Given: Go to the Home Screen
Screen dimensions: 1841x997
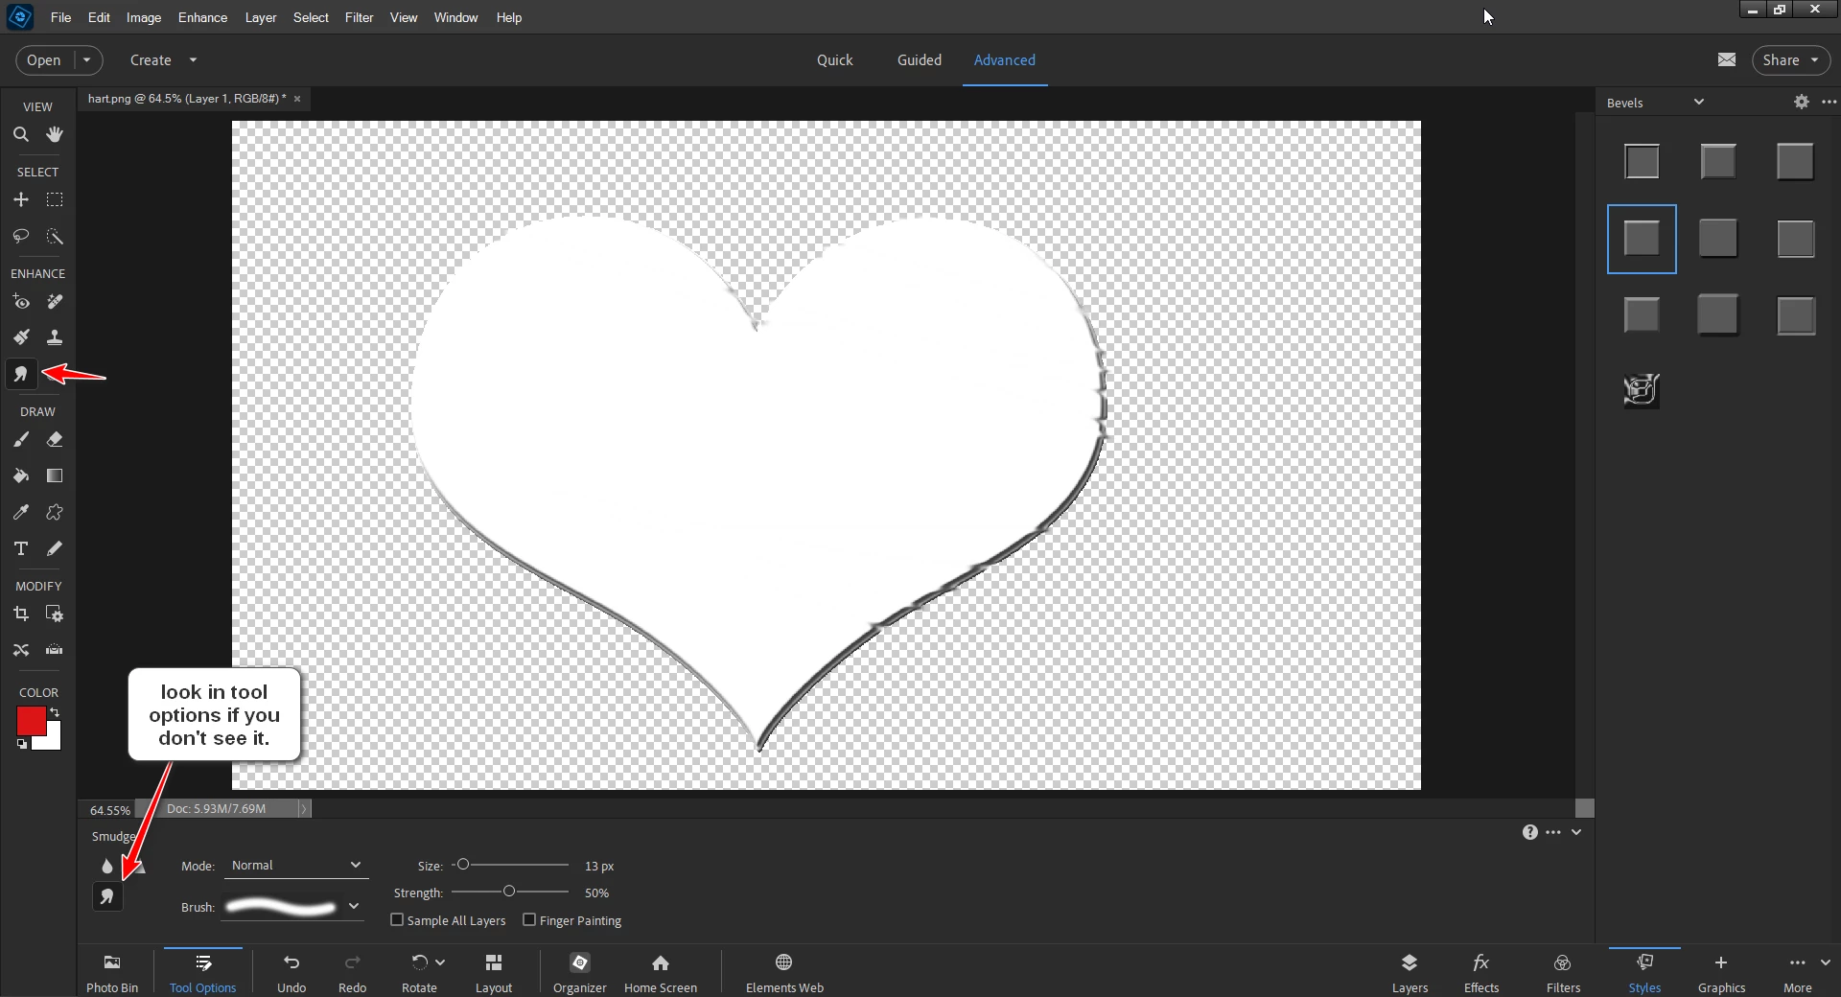Looking at the screenshot, I should [x=661, y=973].
